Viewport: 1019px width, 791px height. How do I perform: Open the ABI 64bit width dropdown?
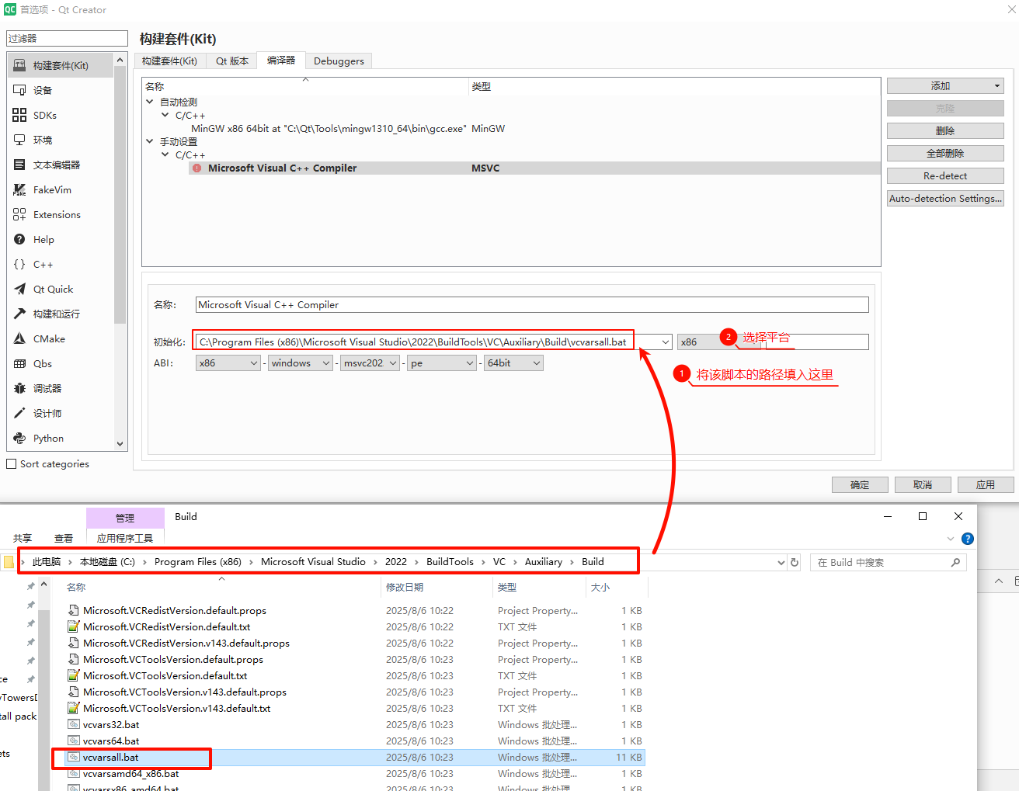tap(513, 363)
